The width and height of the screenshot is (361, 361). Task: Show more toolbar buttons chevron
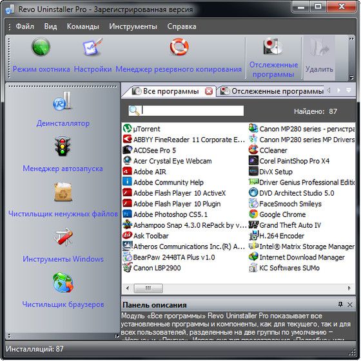pos(351,39)
